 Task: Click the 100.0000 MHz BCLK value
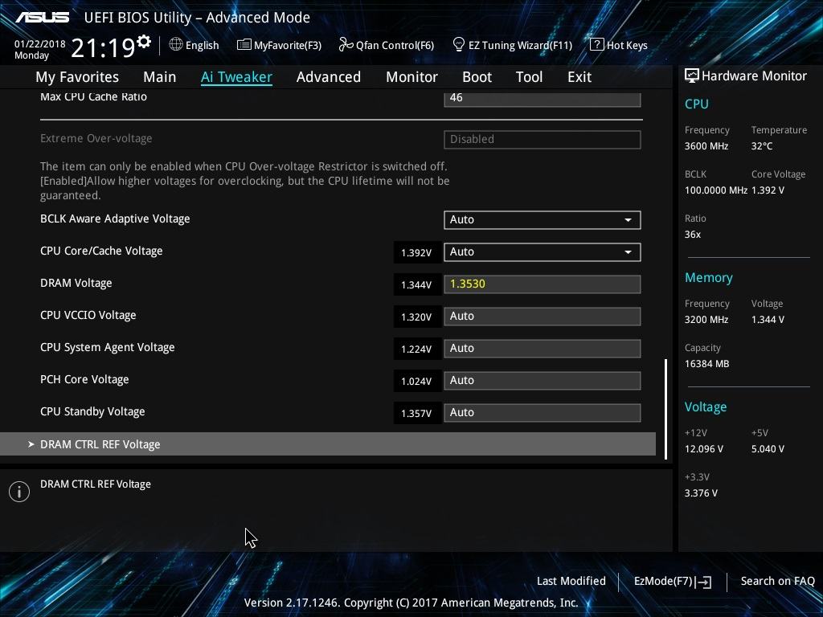pyautogui.click(x=716, y=190)
